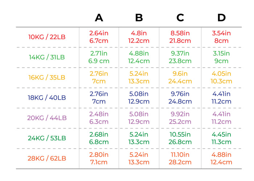The width and height of the screenshot is (254, 181).
Task: Click the dark green 10.55in 26.8cm cell
Action: pos(180,138)
